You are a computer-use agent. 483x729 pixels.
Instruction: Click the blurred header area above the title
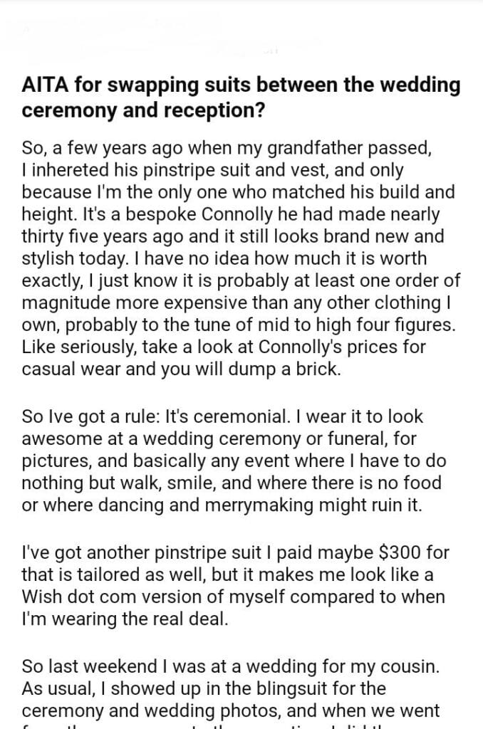(x=142, y=34)
